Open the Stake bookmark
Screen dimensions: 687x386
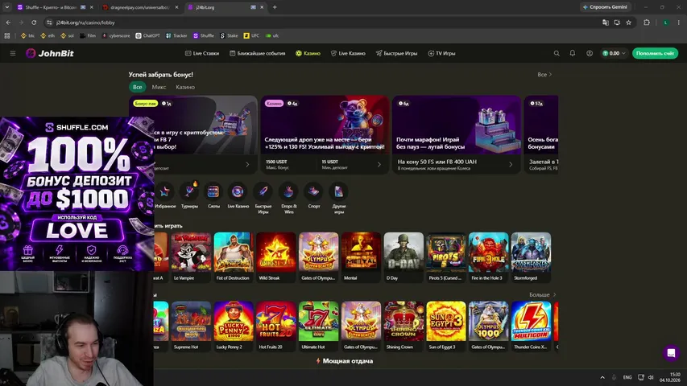coord(229,36)
